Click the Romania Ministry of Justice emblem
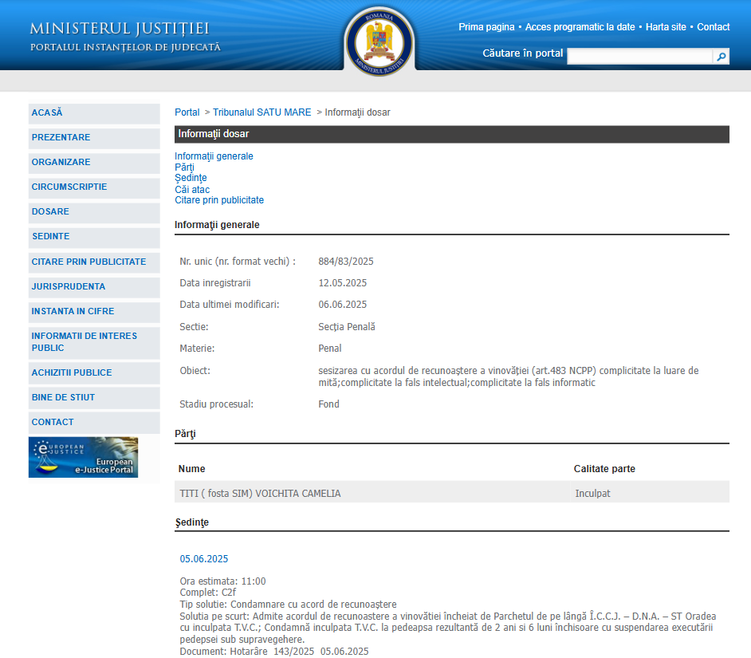Screen dimensions: 751x658 tap(379, 41)
